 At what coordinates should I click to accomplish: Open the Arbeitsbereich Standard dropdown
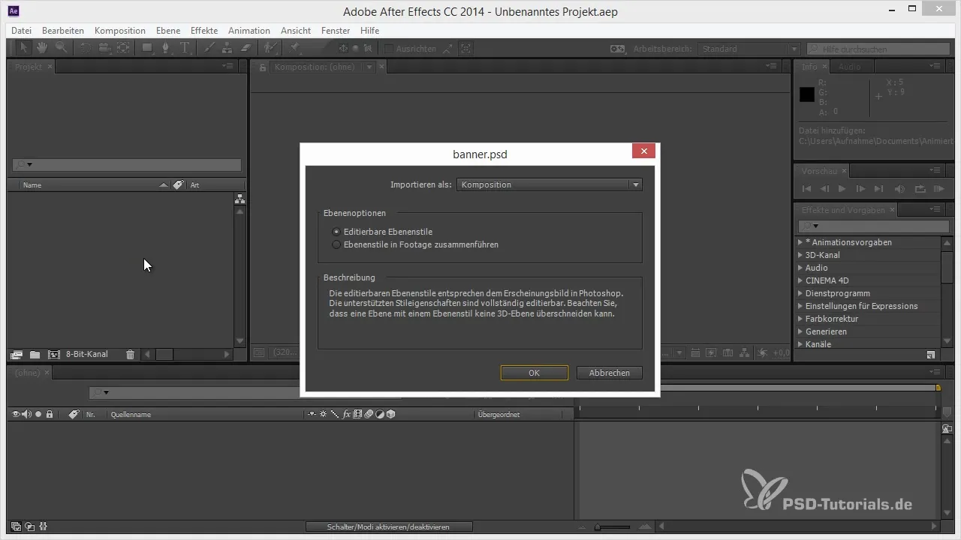click(x=749, y=49)
